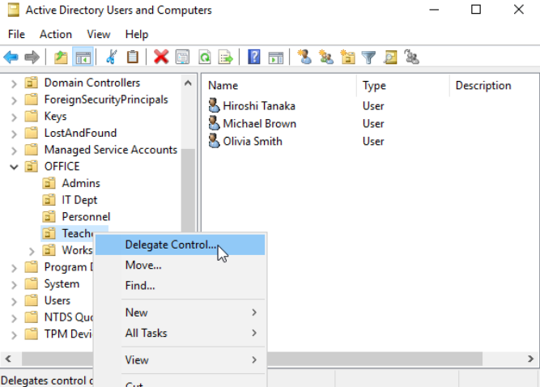
Task: Select the Personnel OU
Action: 86,217
